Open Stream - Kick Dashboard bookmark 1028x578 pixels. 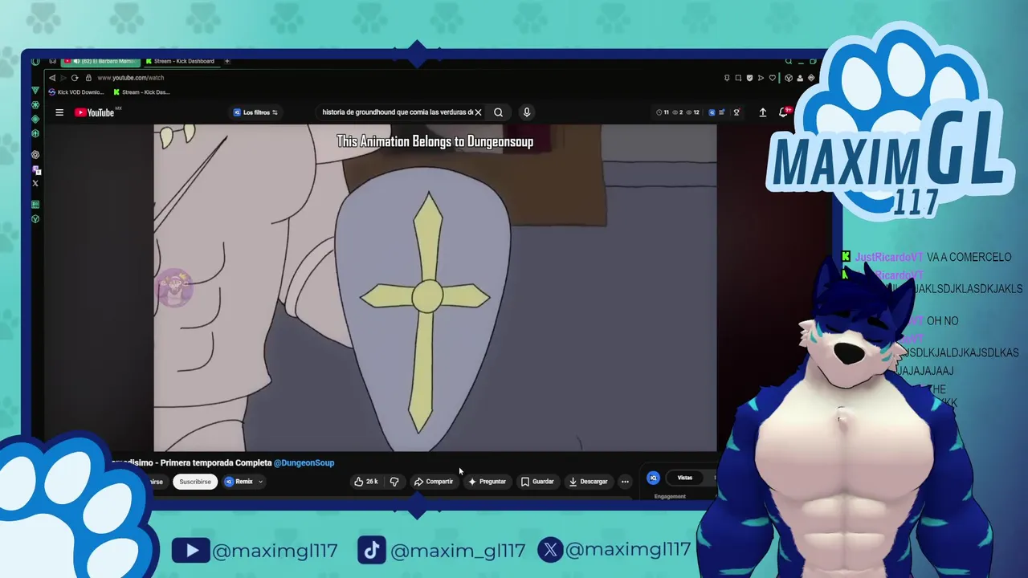141,92
